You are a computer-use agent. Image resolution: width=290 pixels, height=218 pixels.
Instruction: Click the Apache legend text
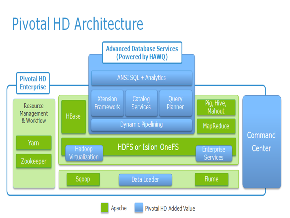click(x=119, y=208)
